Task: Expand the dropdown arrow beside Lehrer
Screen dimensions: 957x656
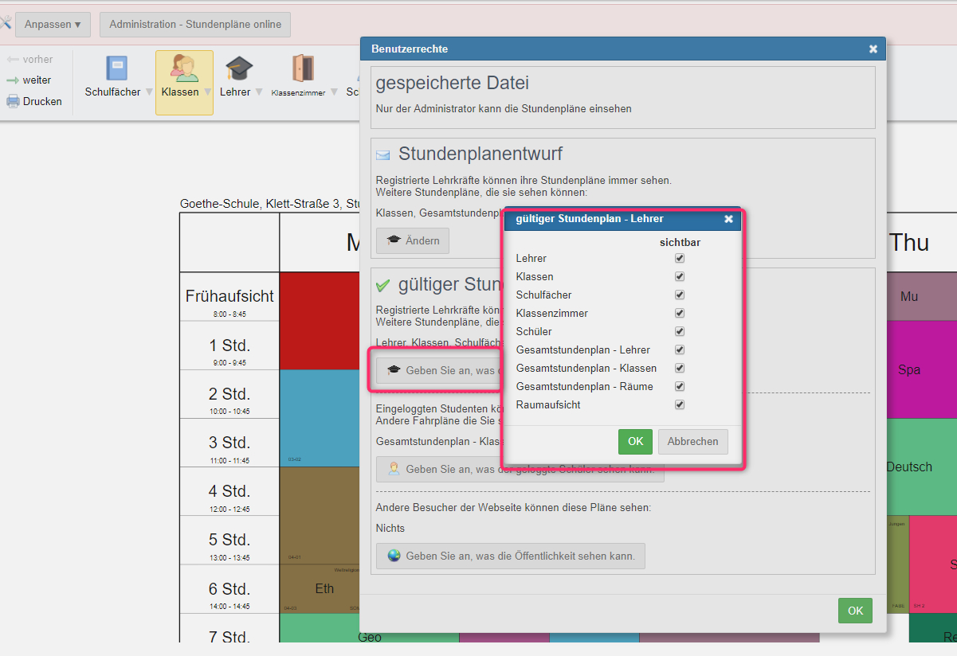Action: [x=258, y=92]
